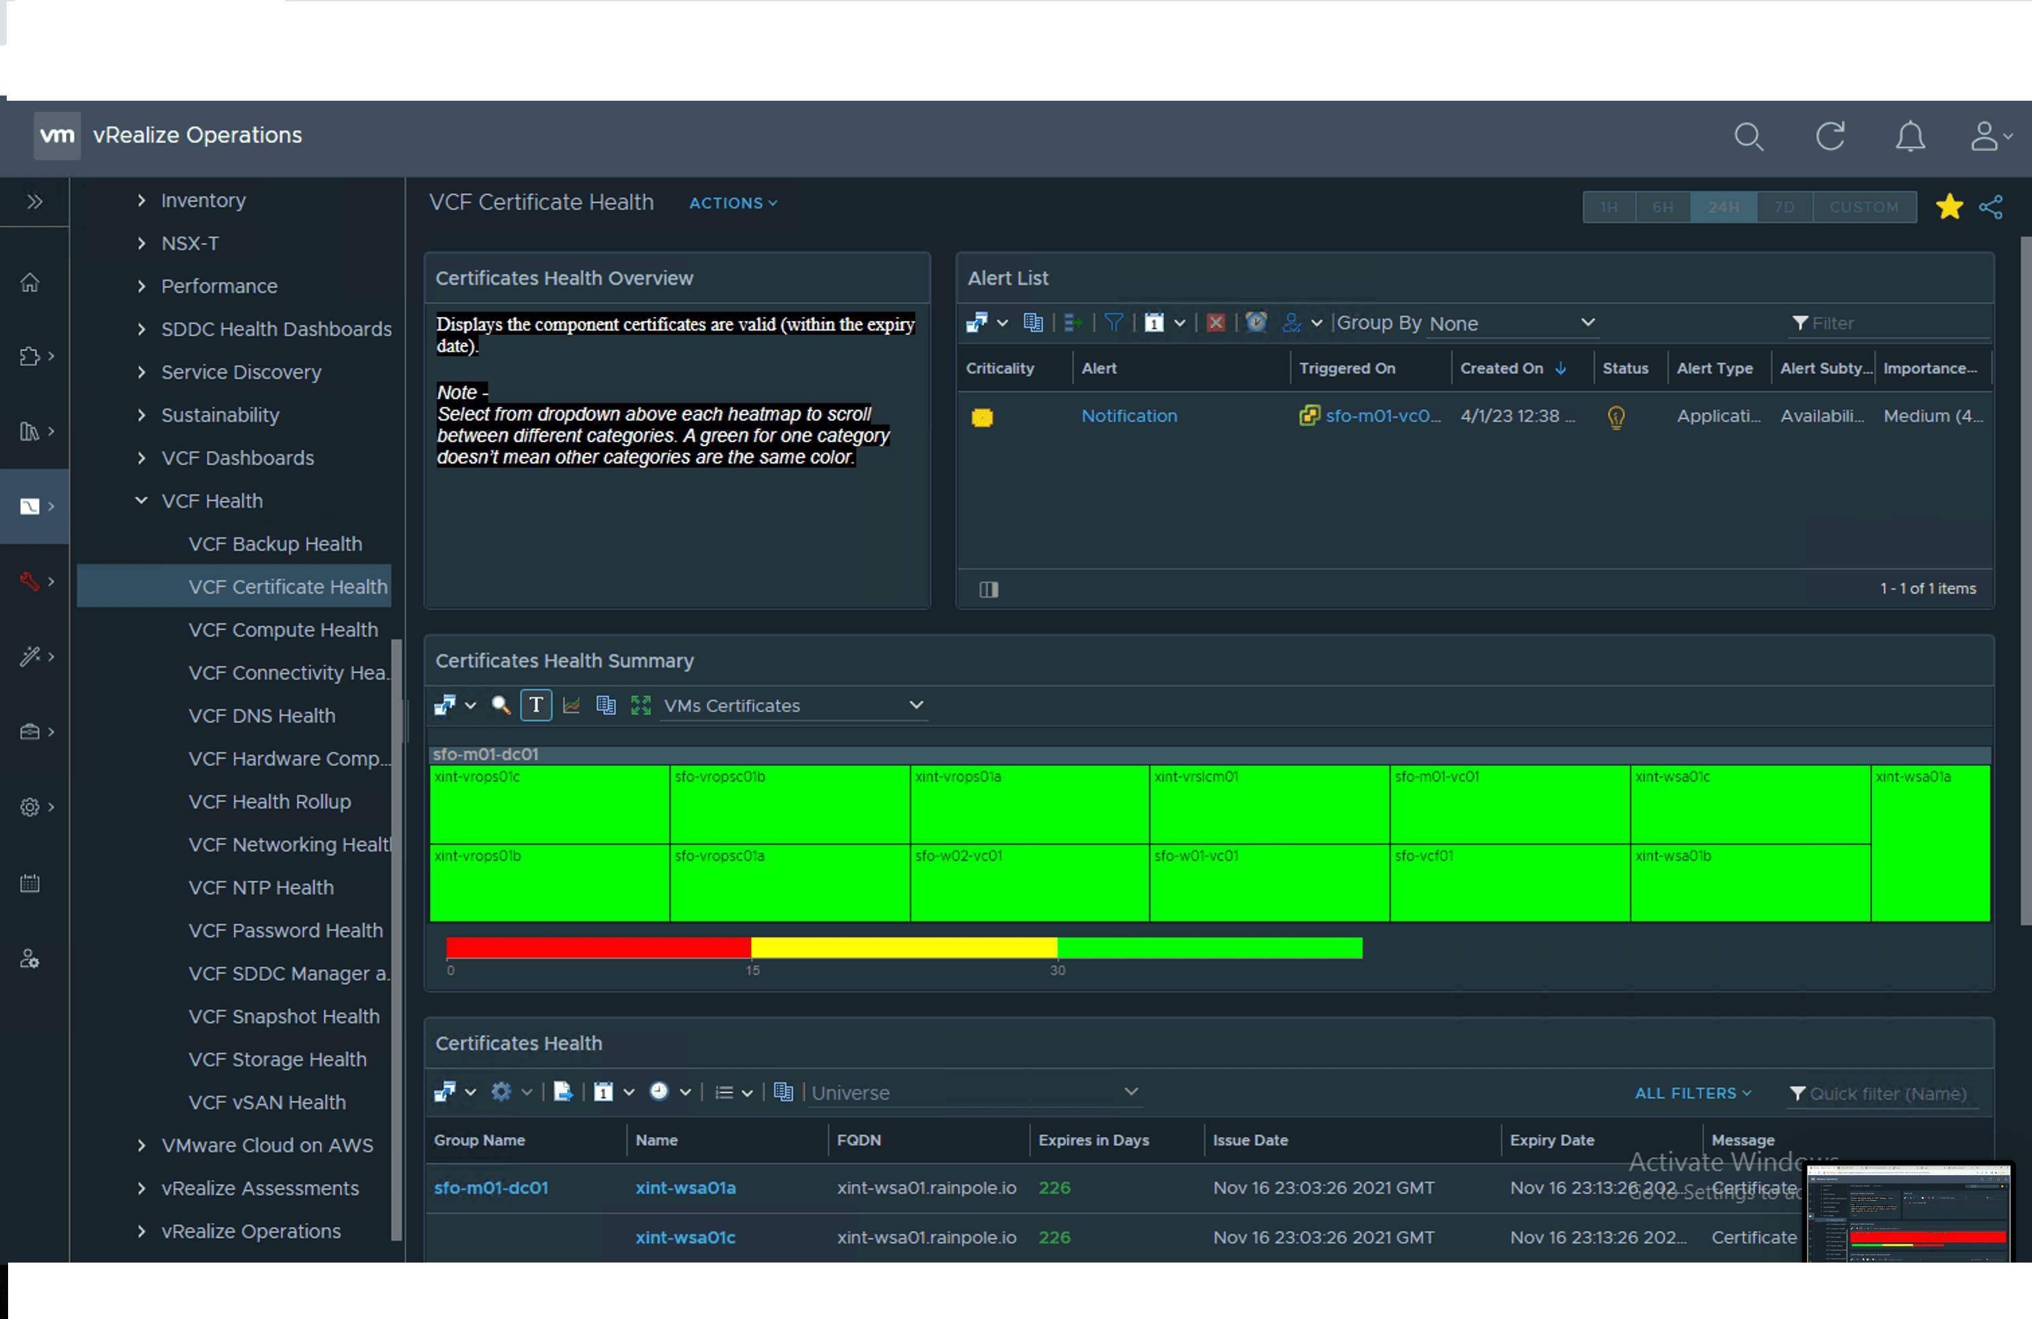Click the filter funnel icon in Alert List

point(1113,322)
